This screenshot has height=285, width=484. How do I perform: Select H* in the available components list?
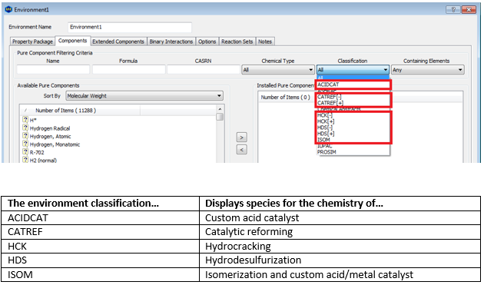click(33, 120)
